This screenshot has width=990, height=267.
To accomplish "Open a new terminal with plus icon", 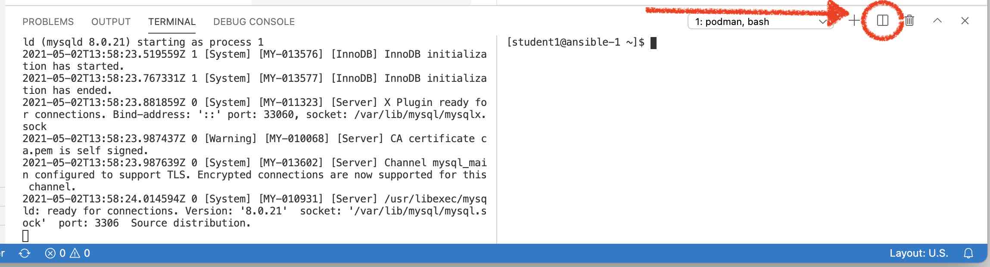I will (x=853, y=21).
